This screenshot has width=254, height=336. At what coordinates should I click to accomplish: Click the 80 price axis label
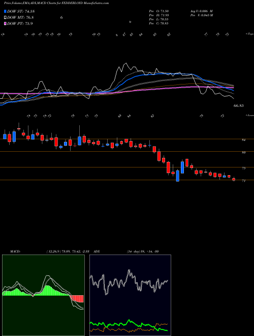[243, 153]
